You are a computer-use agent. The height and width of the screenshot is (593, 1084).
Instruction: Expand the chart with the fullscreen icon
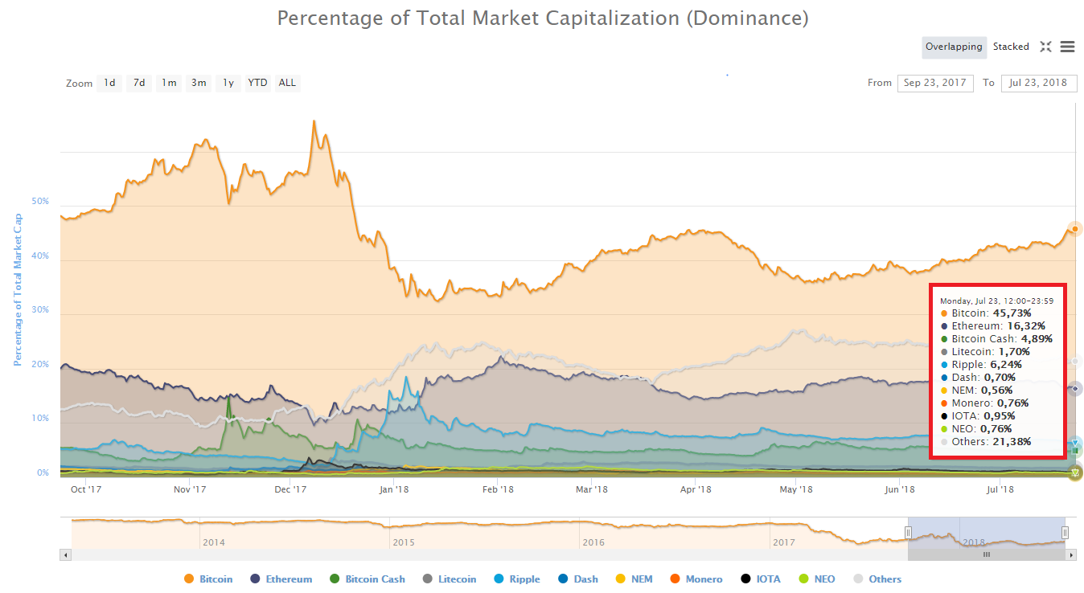[x=1045, y=47]
